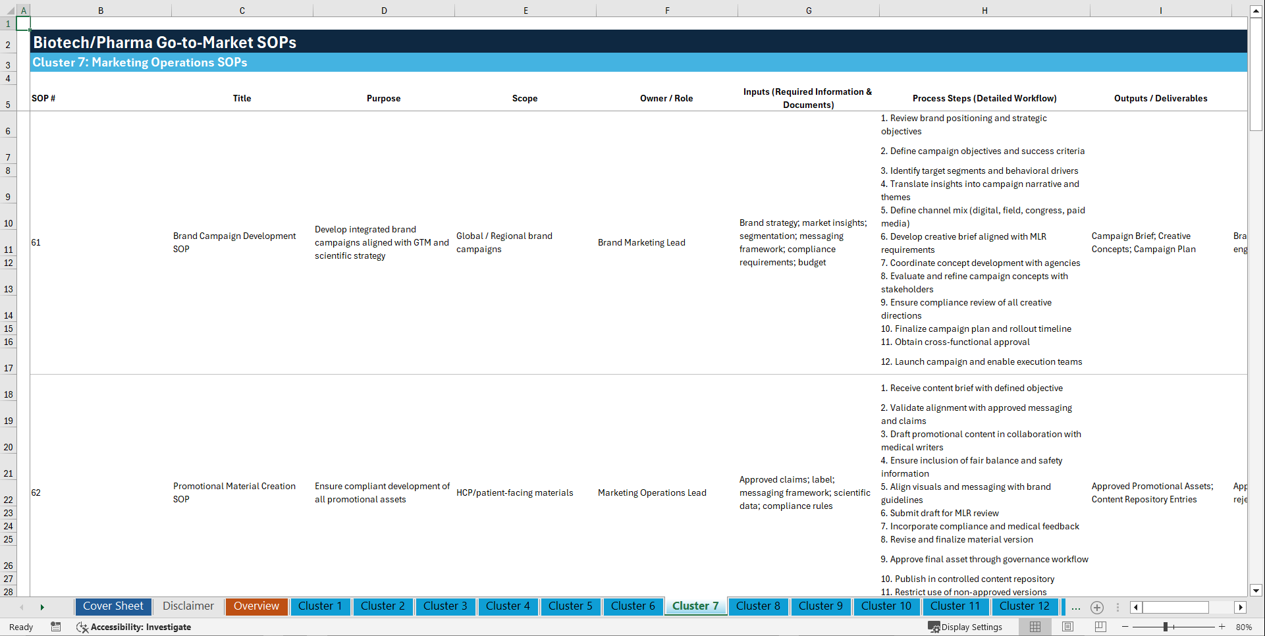
Task: Open the hidden sheets ellipsis list
Action: click(1076, 608)
